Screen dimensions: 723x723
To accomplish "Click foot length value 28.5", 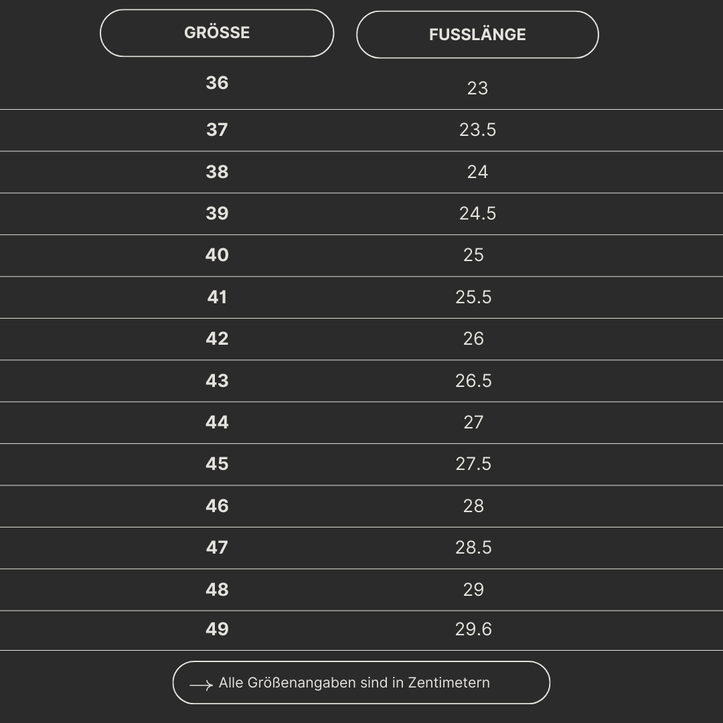I will (473, 548).
